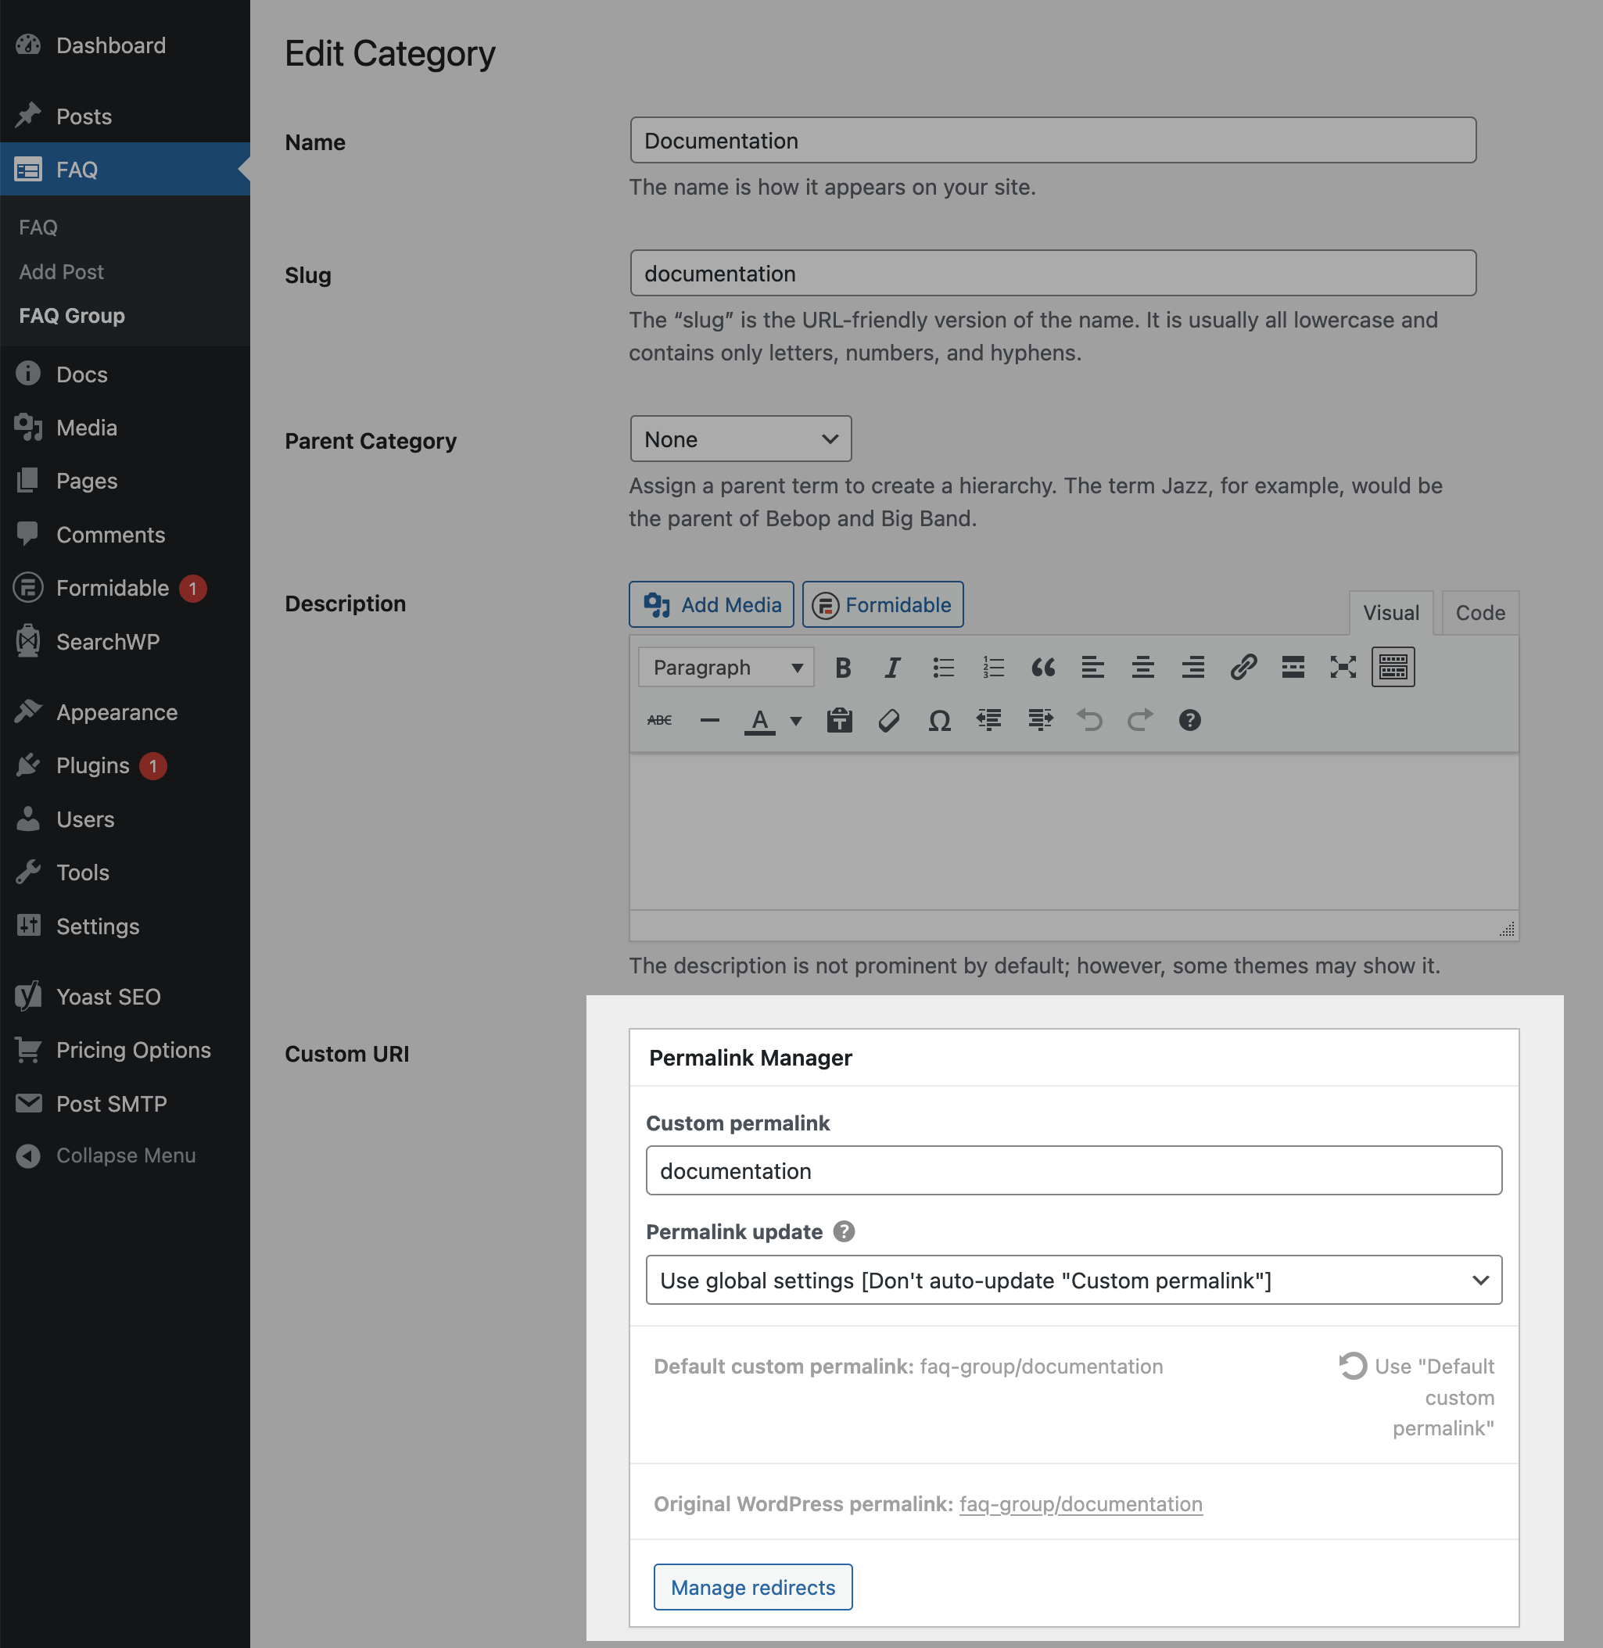Expand the Permalink update select box
The height and width of the screenshot is (1648, 1603).
1074,1281
